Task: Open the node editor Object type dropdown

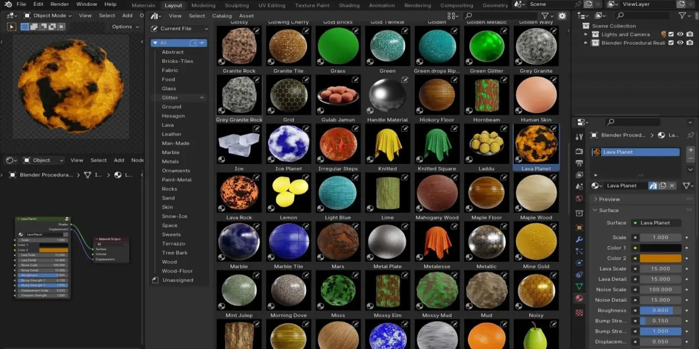Action: [x=44, y=160]
